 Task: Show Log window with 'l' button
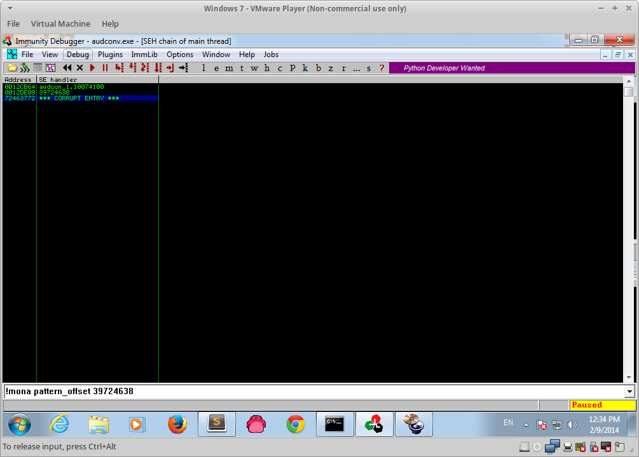pos(203,68)
